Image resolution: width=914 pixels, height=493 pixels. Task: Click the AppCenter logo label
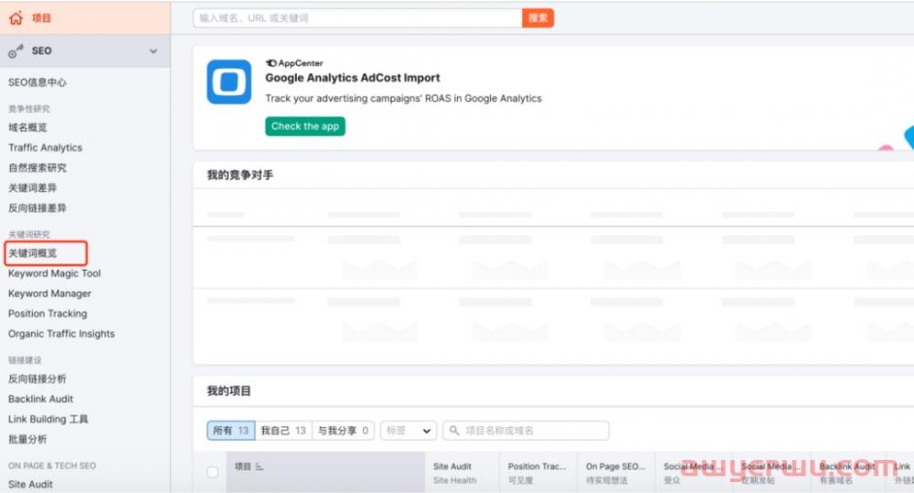tap(294, 63)
